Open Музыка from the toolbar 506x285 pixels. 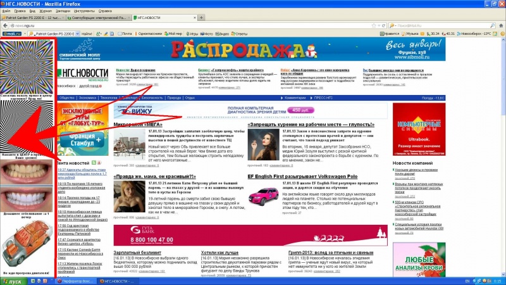point(410,34)
